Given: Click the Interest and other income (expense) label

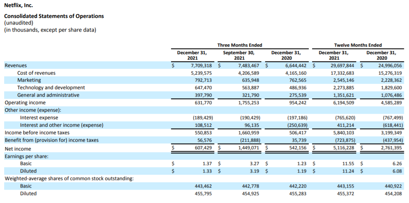Looking at the screenshot, I should [62, 125].
